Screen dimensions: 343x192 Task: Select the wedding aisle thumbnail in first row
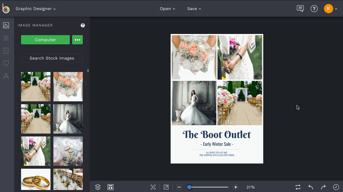pyautogui.click(x=36, y=87)
